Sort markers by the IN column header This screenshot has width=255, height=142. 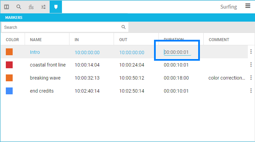pyautogui.click(x=77, y=40)
